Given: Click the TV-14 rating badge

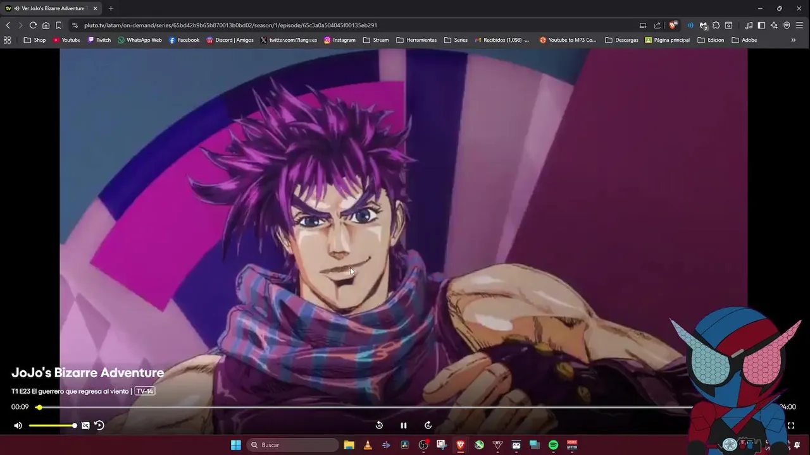Looking at the screenshot, I should (x=145, y=391).
